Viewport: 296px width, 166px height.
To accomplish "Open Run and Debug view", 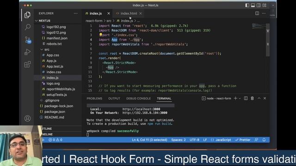I will (x=27, y=52).
